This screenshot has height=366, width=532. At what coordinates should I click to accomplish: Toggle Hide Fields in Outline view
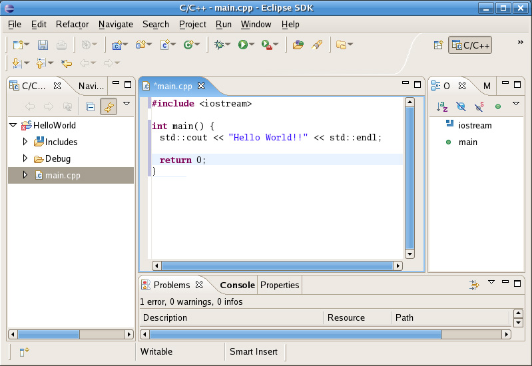[461, 106]
